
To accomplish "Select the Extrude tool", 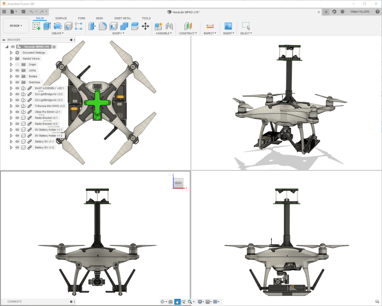I will coord(47,26).
